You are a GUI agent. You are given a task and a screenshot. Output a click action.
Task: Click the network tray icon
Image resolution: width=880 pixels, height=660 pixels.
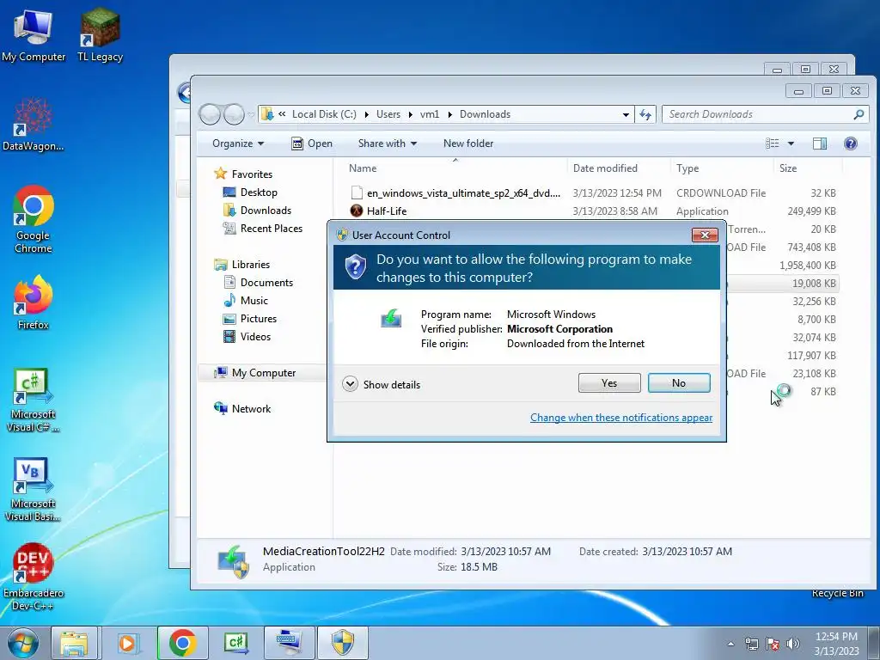751,643
